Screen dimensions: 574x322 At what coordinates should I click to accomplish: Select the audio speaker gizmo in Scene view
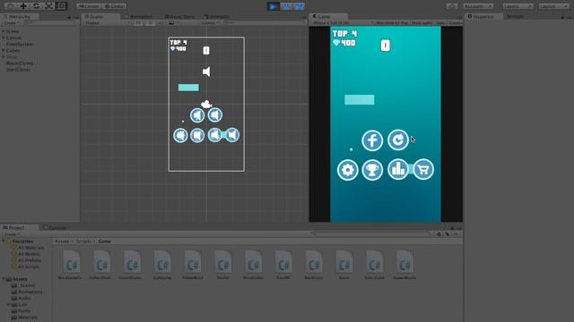pyautogui.click(x=206, y=72)
